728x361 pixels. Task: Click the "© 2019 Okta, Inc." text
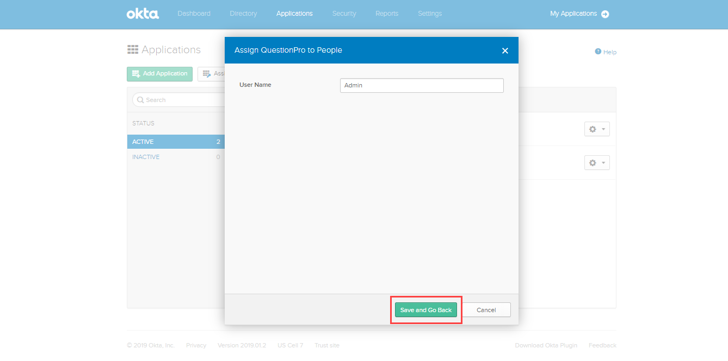coord(151,345)
